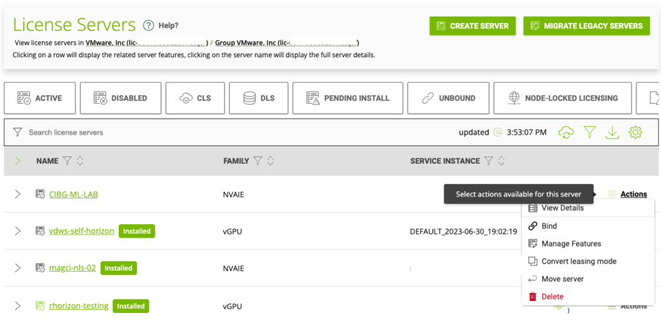Image resolution: width=661 pixels, height=324 pixels.
Task: Click the download export icon
Action: pos(612,132)
